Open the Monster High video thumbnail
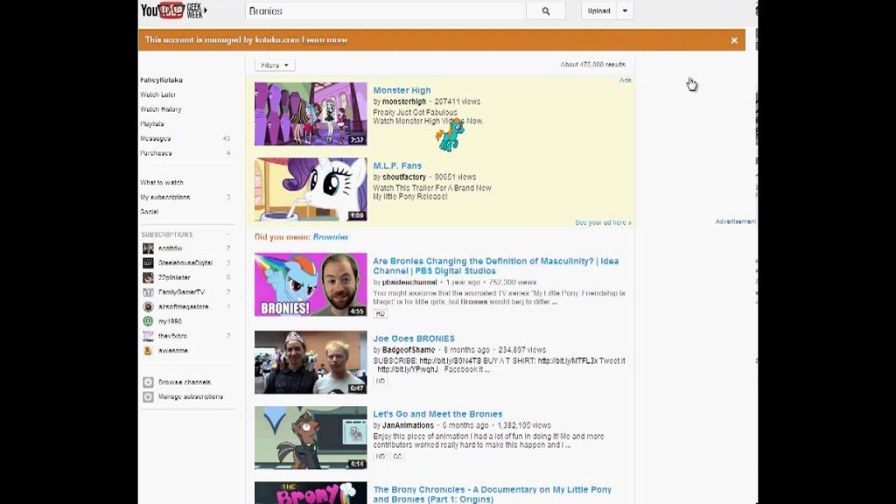The width and height of the screenshot is (896, 504). click(x=311, y=114)
